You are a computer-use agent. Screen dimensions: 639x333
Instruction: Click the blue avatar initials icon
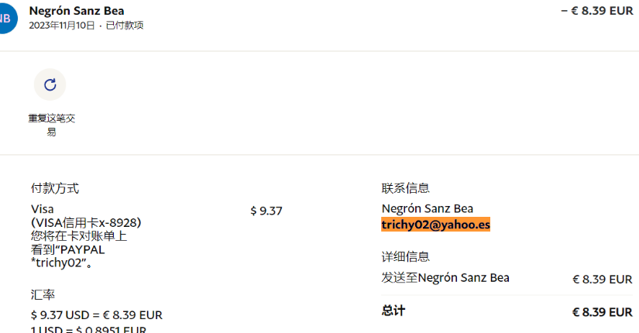(6, 18)
